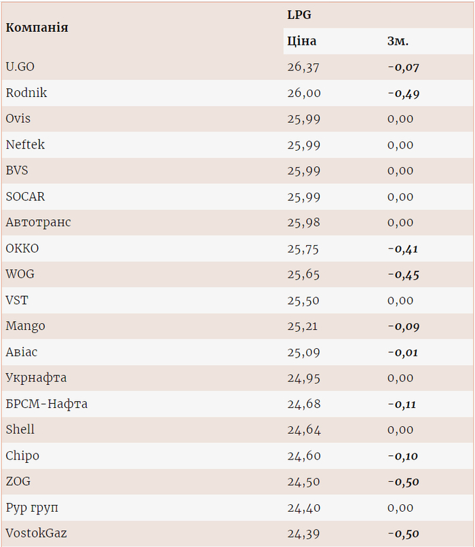
Task: Click U.GO price 26,37
Action: [303, 67]
